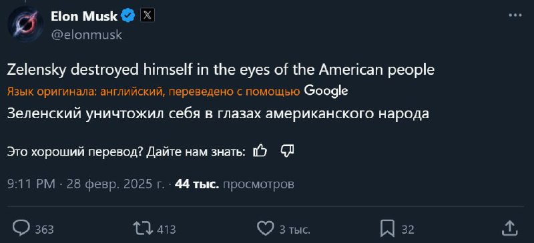Viewport: 534px width, 243px height.
Task: Open the reply comment icon
Action: (21, 228)
